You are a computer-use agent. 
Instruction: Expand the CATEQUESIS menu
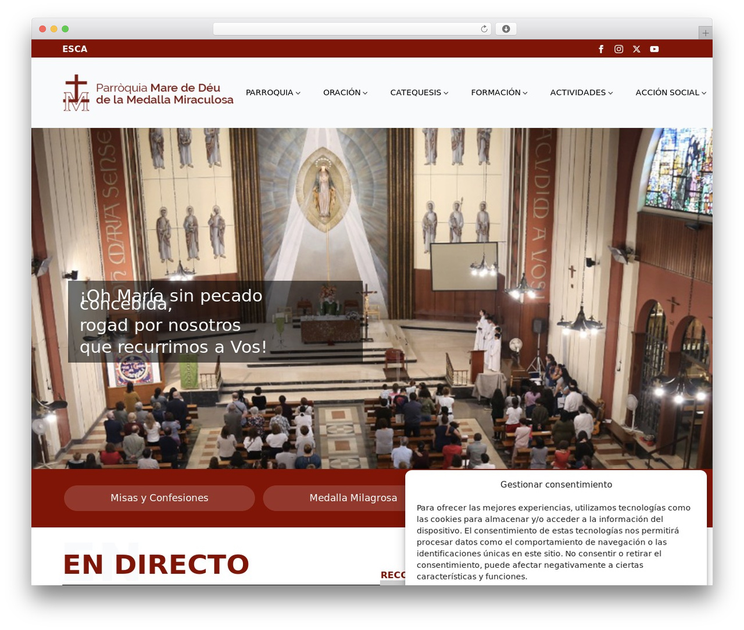click(419, 92)
